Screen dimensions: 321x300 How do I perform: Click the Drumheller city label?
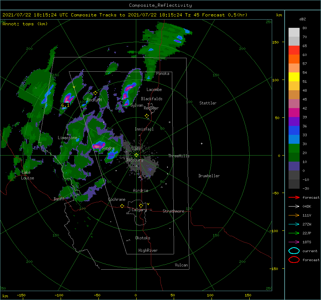tap(209, 176)
